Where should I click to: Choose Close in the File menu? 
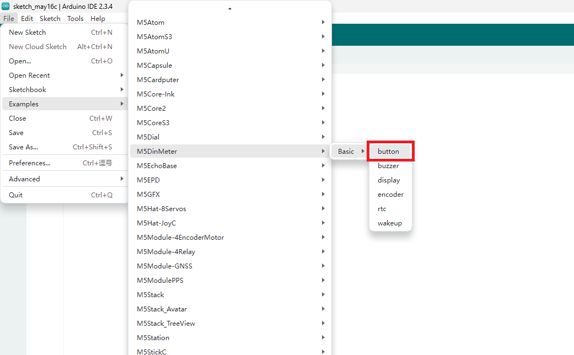click(65, 118)
